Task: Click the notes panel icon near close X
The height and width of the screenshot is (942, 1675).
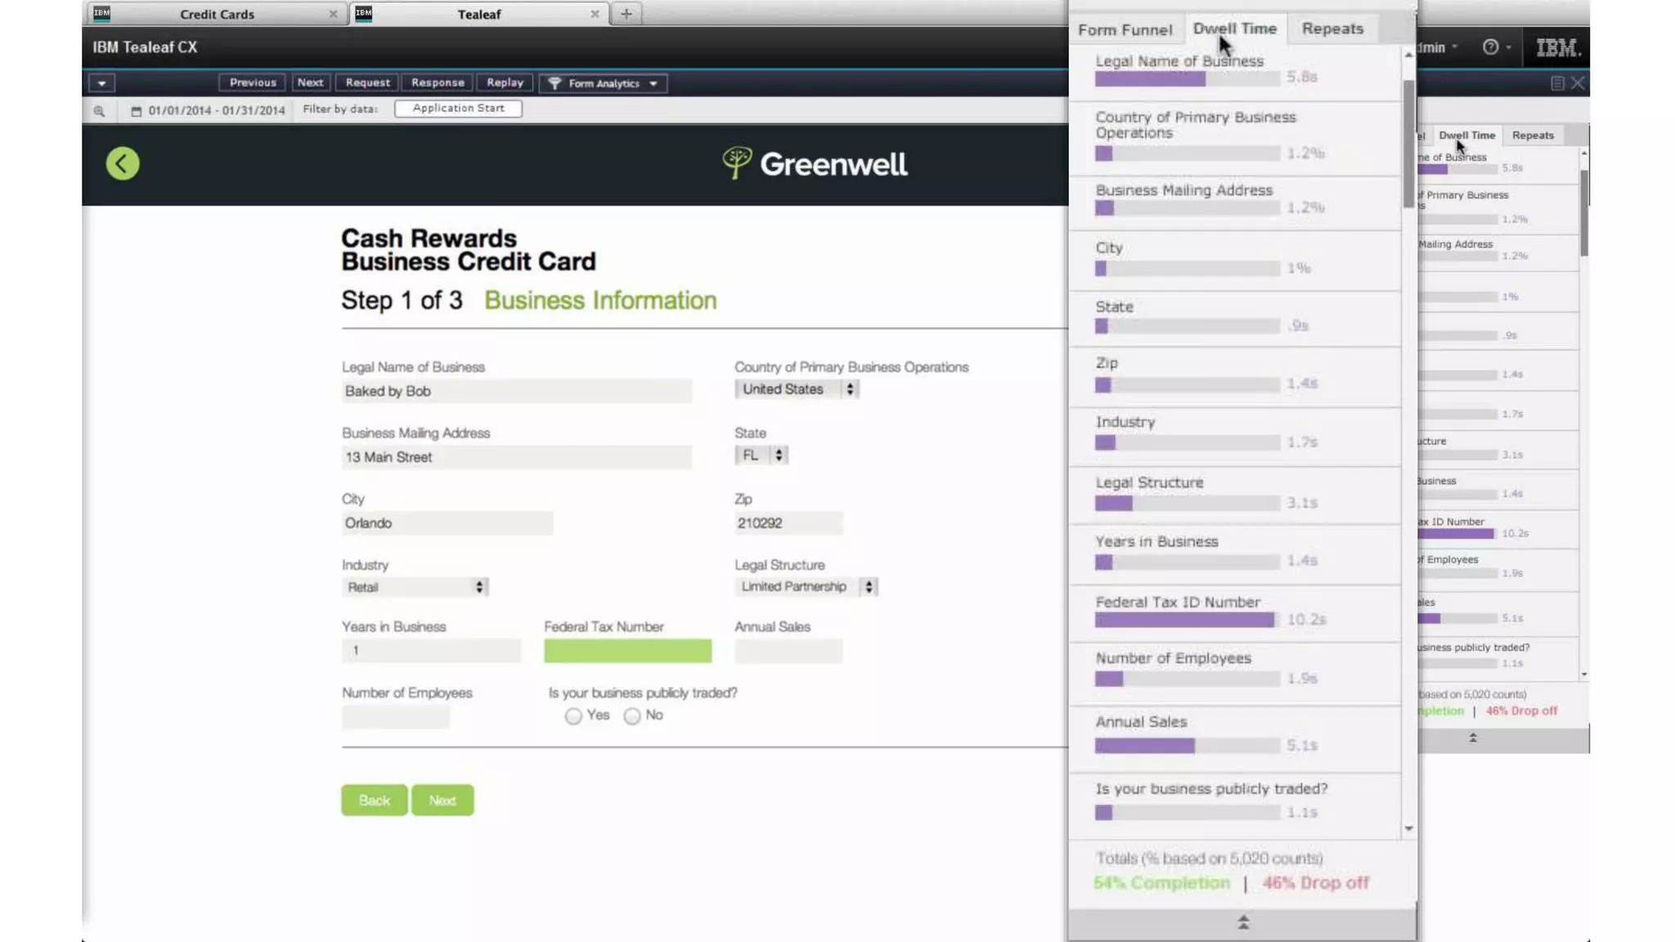Action: [x=1557, y=83]
